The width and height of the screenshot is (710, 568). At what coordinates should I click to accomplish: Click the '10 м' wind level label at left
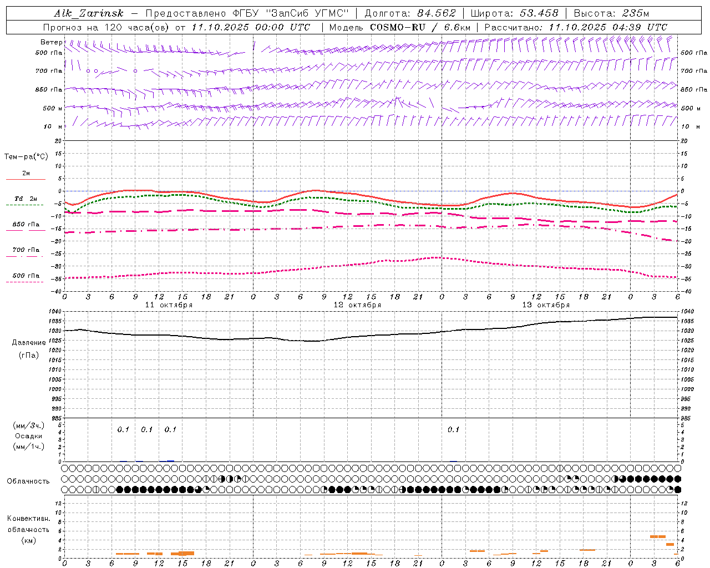pyautogui.click(x=53, y=126)
